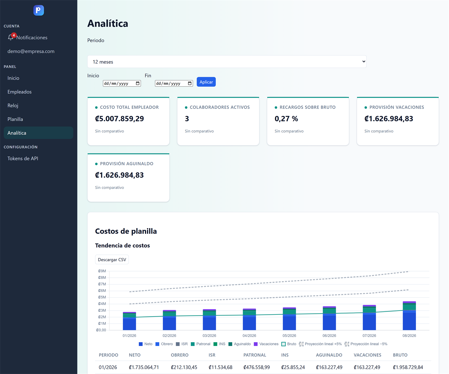Click the 08/2026 bar in chart
The height and width of the screenshot is (374, 449).
[409, 316]
